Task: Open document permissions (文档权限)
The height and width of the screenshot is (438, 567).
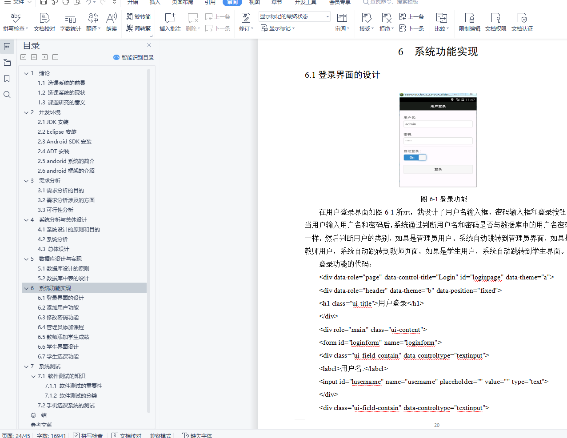Action: [x=495, y=22]
